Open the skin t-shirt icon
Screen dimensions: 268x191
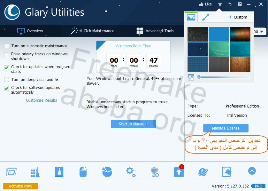click(220, 4)
